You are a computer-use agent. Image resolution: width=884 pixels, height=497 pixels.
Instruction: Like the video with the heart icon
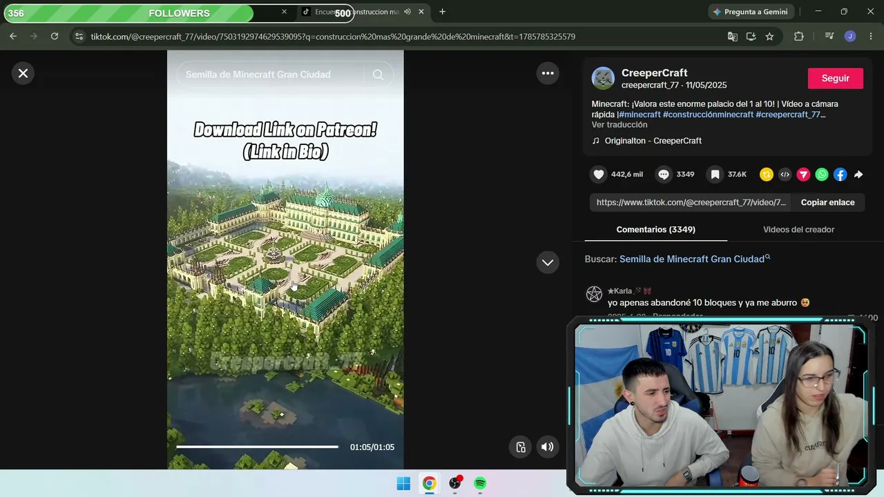tap(599, 175)
